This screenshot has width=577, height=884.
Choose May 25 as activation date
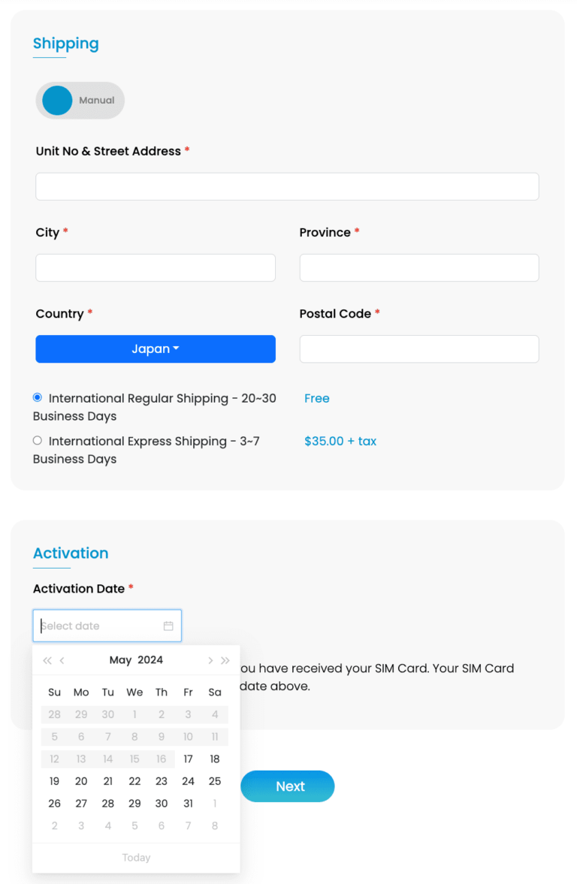(x=215, y=781)
